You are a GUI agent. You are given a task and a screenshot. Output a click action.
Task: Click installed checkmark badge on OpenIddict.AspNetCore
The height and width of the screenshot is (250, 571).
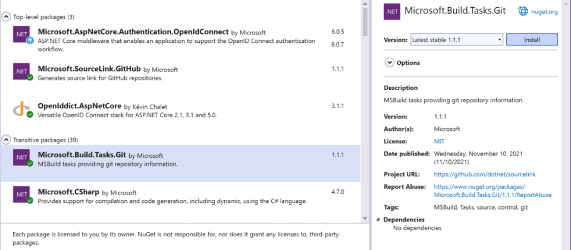(x=30, y=114)
